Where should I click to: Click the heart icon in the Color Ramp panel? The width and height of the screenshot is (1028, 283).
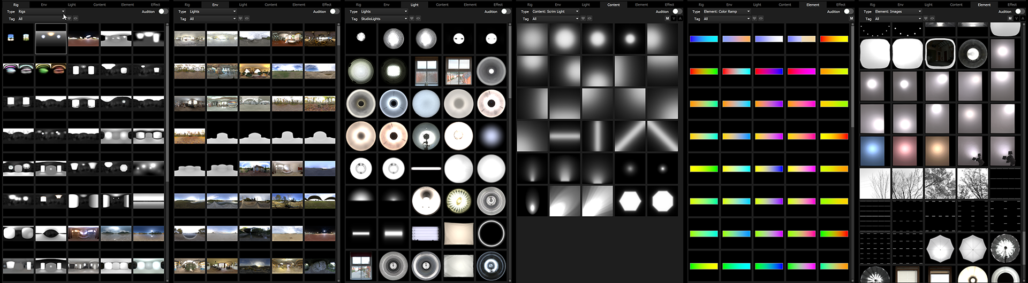(x=754, y=19)
